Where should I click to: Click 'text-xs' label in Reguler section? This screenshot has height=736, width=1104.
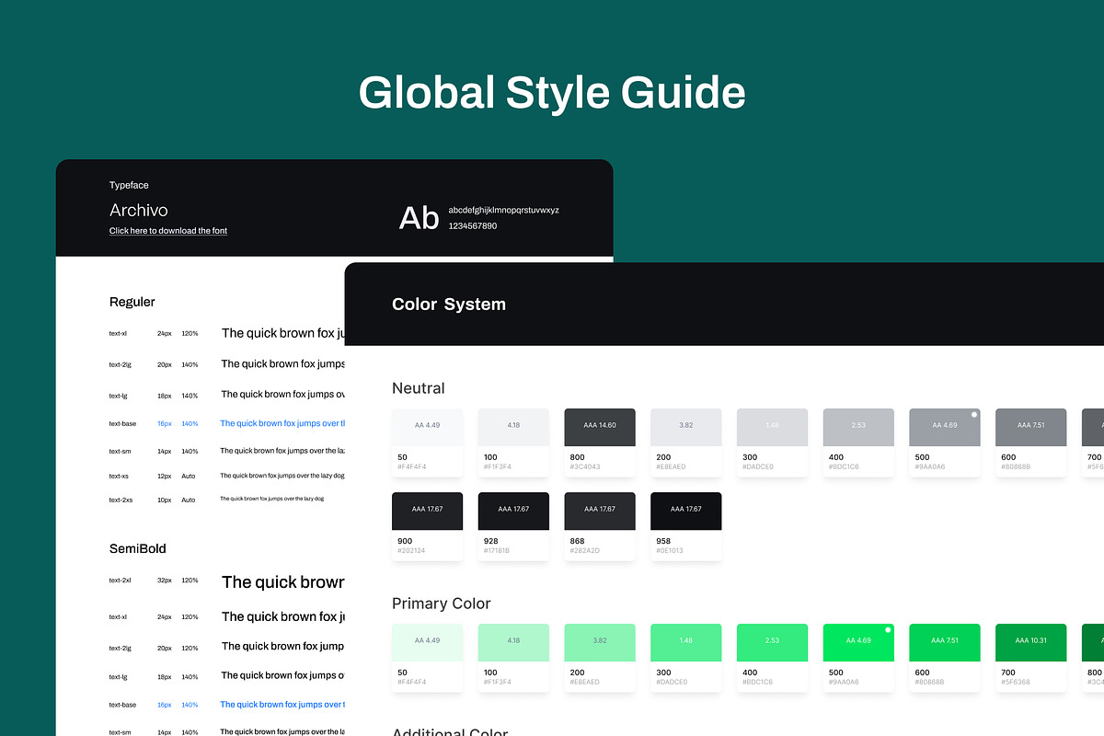[x=119, y=476]
